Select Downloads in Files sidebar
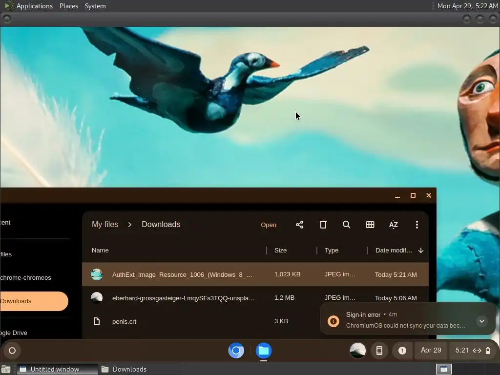500x375 pixels. click(x=34, y=301)
